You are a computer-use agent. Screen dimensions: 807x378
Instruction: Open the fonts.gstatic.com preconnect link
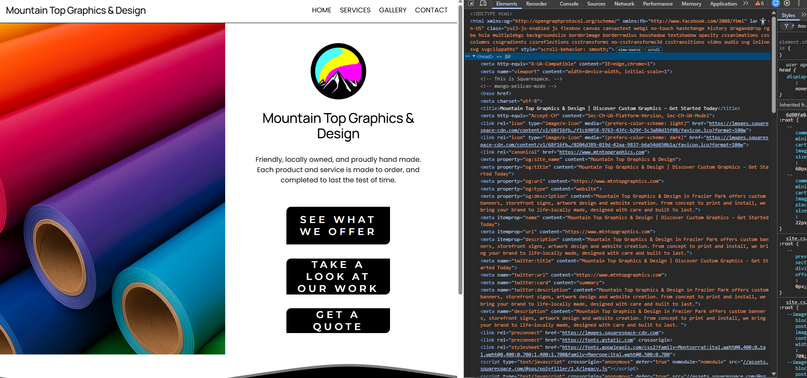(597, 340)
